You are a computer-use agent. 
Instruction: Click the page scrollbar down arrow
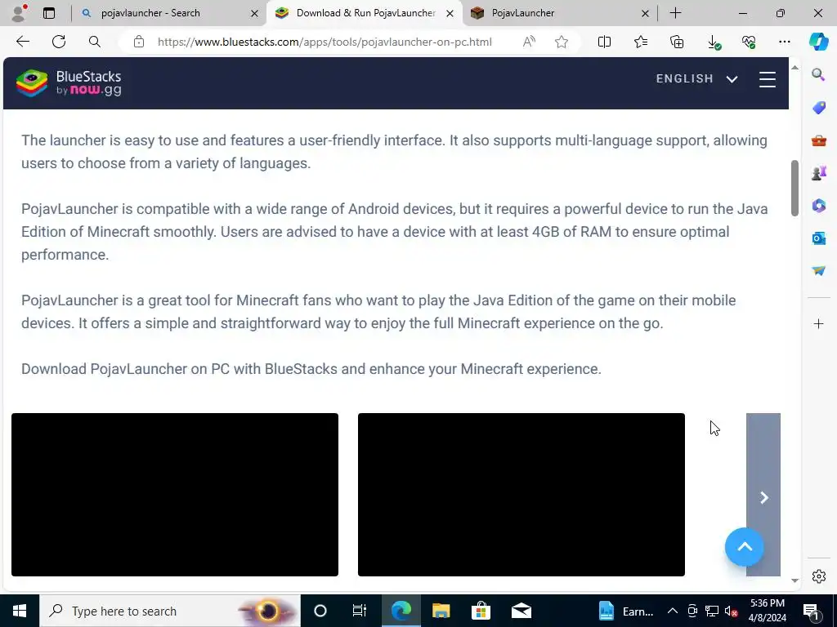click(794, 580)
